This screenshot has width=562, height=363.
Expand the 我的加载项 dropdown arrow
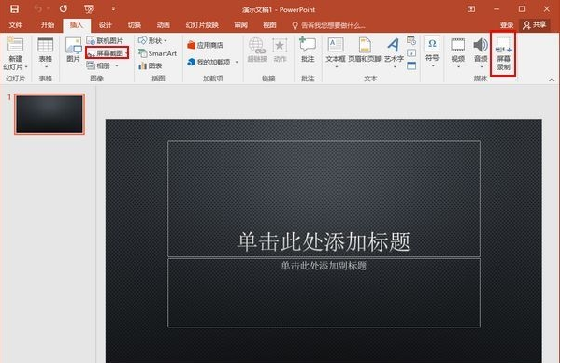(237, 62)
